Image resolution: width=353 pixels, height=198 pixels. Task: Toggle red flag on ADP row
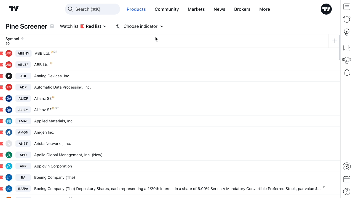pos(2,87)
